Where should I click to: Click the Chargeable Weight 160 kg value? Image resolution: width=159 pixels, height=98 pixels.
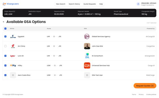(144, 14)
